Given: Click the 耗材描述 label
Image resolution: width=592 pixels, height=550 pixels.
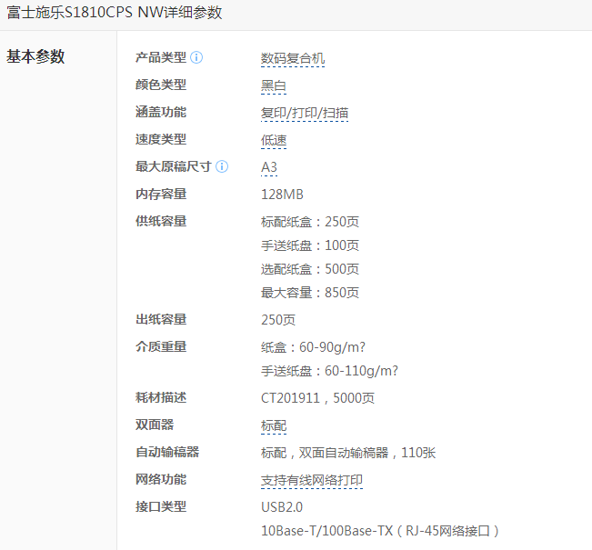Looking at the screenshot, I should (x=161, y=397).
